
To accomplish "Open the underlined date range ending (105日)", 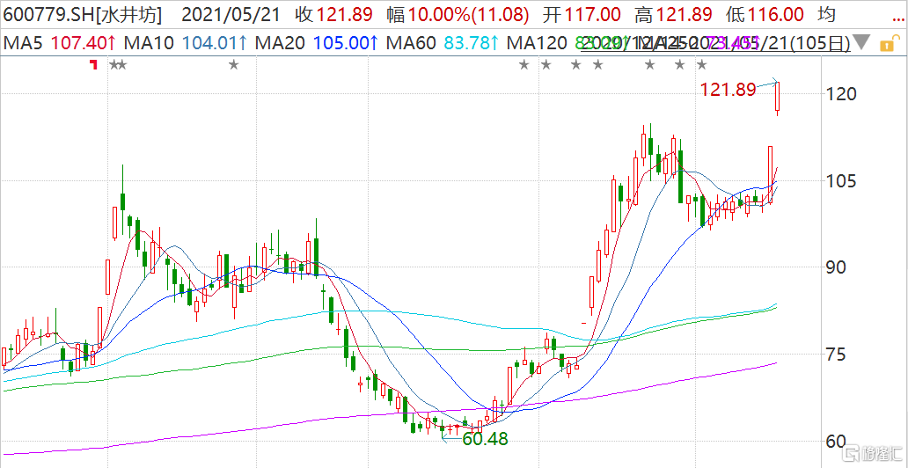I will coord(716,42).
